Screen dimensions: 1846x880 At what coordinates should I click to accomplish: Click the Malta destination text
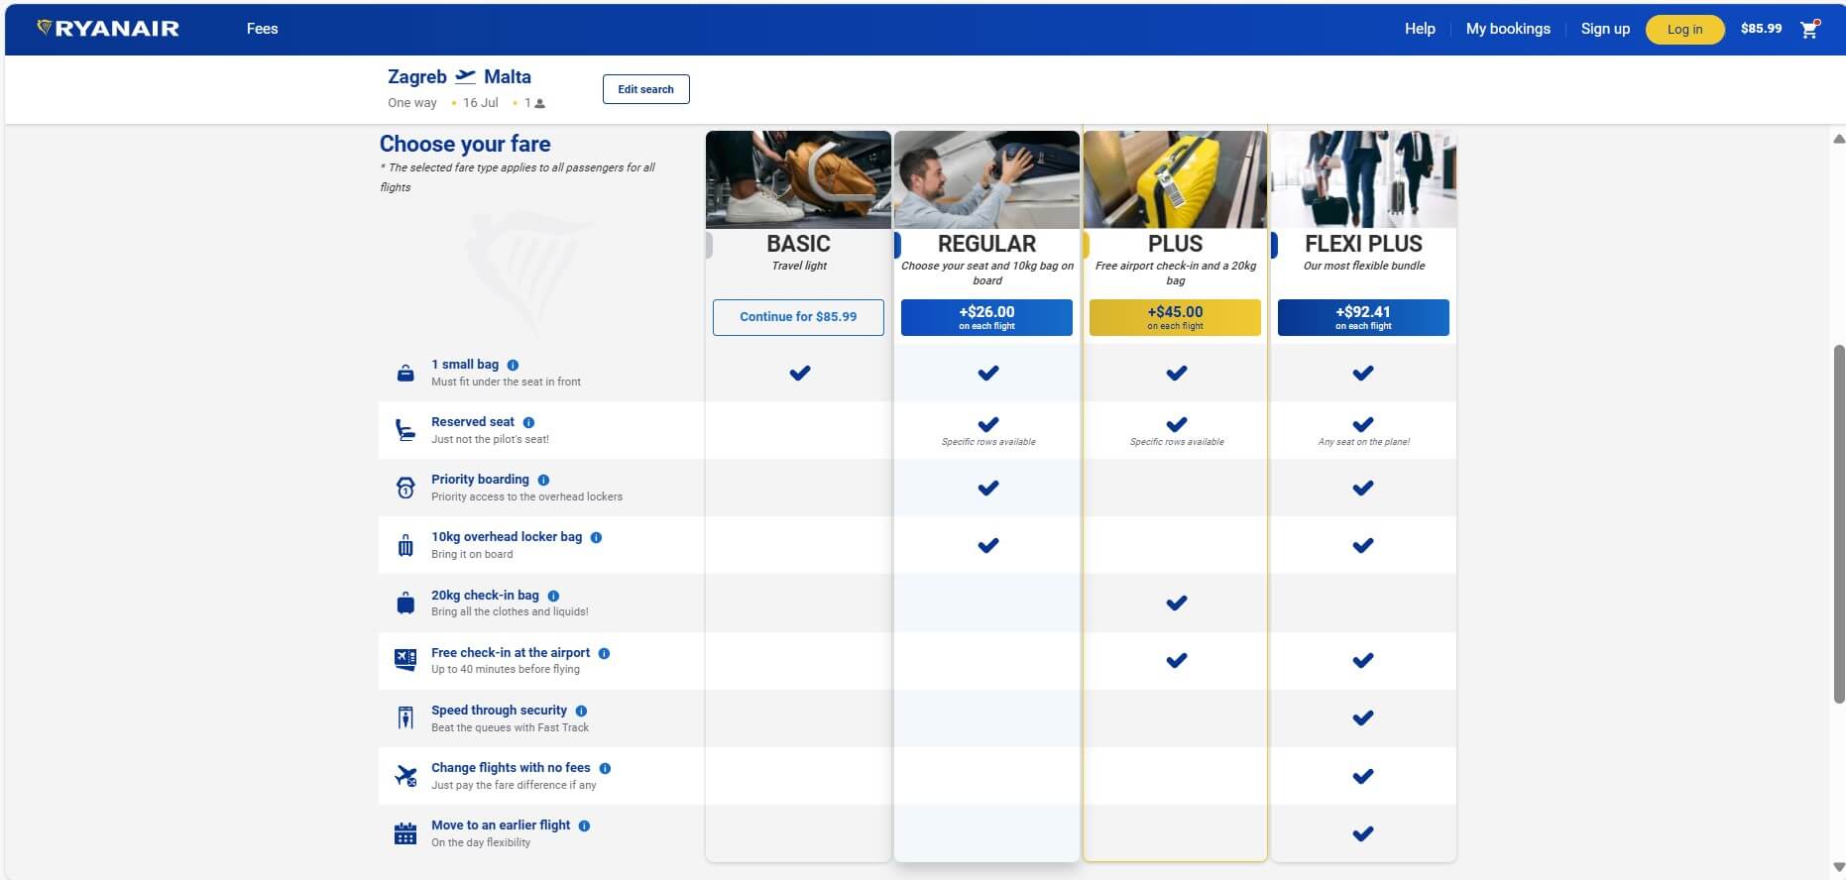point(507,76)
